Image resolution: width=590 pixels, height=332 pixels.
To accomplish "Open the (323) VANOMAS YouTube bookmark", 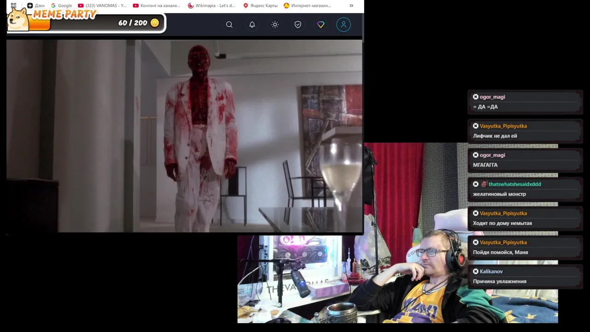I will pyautogui.click(x=102, y=6).
